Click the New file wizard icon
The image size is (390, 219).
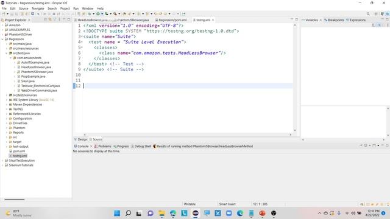(x=4, y=14)
